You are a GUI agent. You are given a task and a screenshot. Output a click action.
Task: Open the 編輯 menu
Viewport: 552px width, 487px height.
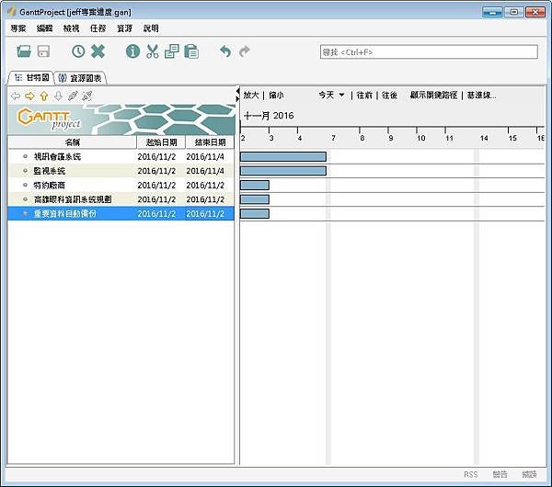coord(44,28)
